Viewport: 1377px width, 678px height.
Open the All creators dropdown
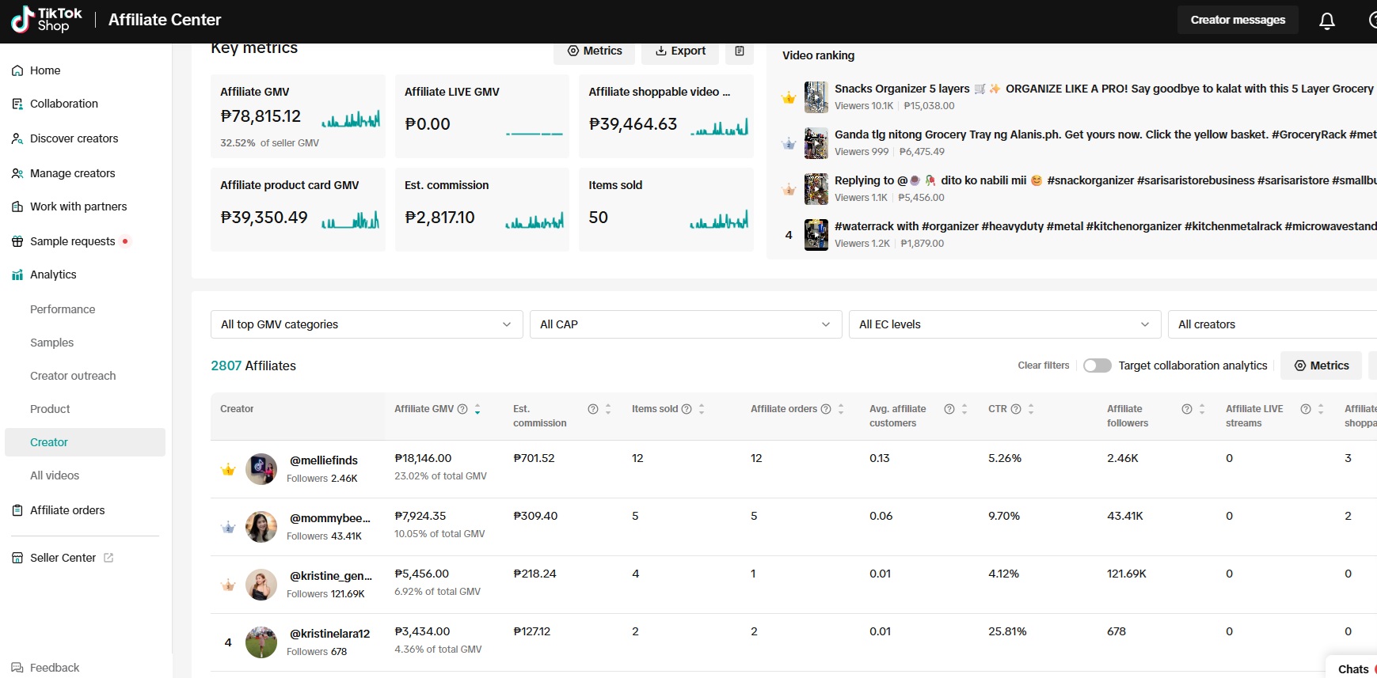pos(1272,324)
